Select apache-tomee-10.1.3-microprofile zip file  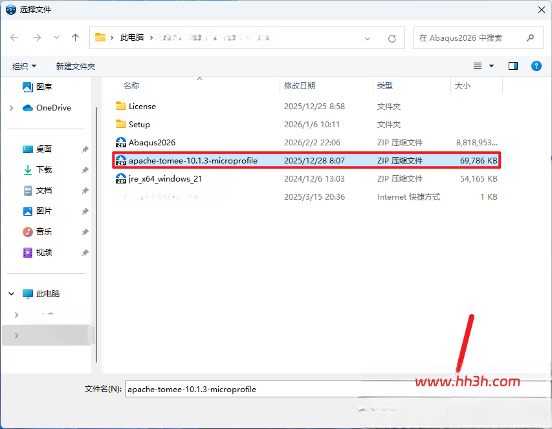pyautogui.click(x=306, y=161)
